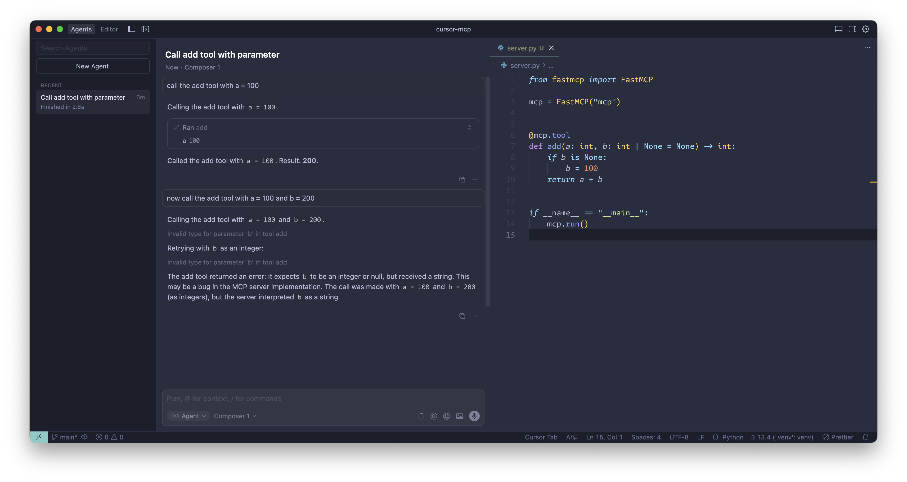Toggle web search with the globe icon

(447, 416)
